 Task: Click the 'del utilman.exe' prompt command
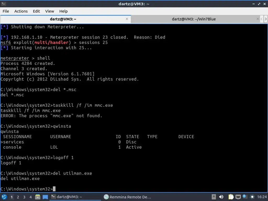72,173
